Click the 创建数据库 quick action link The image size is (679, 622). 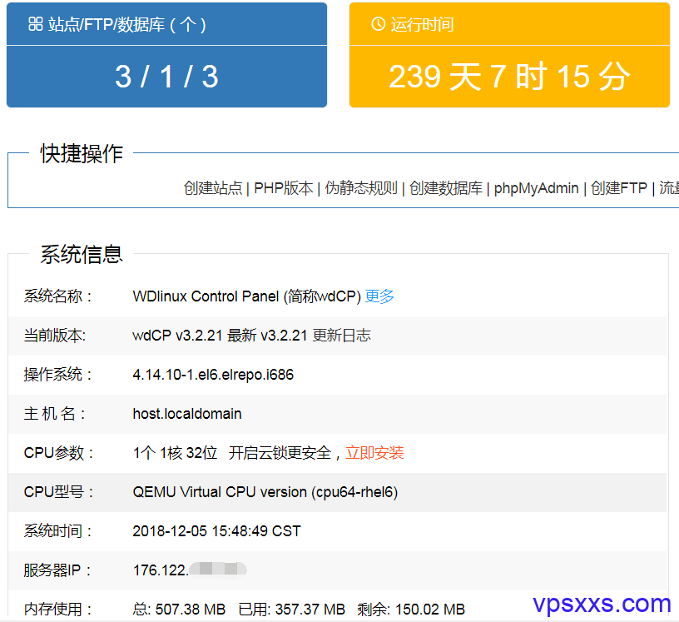click(446, 188)
